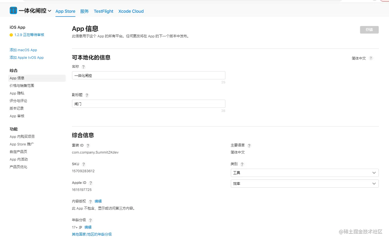Open help tooltip beside the 名称 field
The height and width of the screenshot is (241, 389).
point(83,67)
